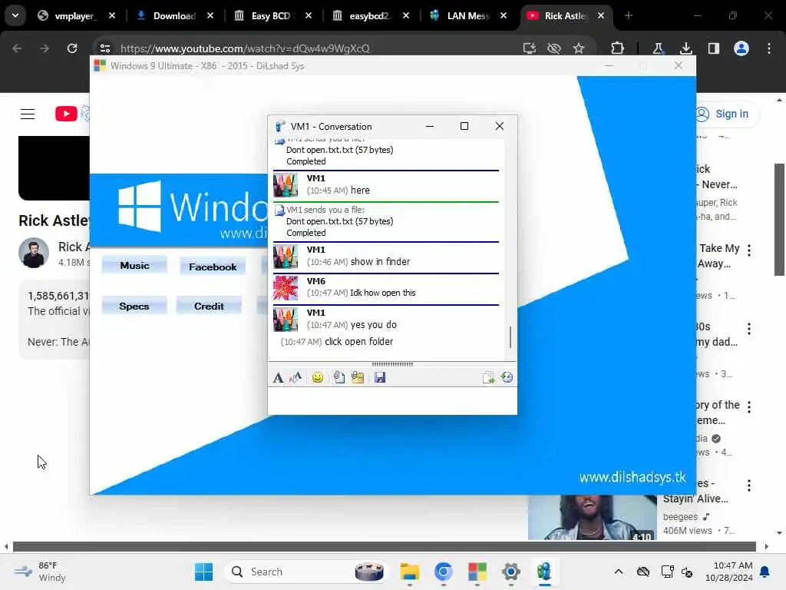Click the YouTube URL address bar
The height and width of the screenshot is (590, 786).
tap(245, 48)
